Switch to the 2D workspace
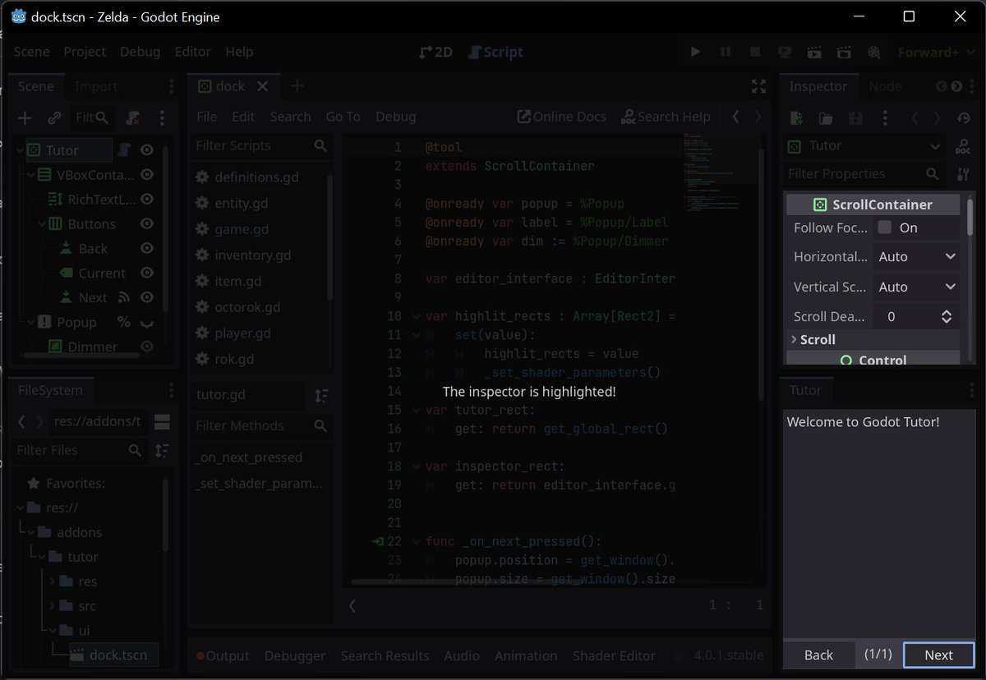The height and width of the screenshot is (680, 986). click(435, 52)
